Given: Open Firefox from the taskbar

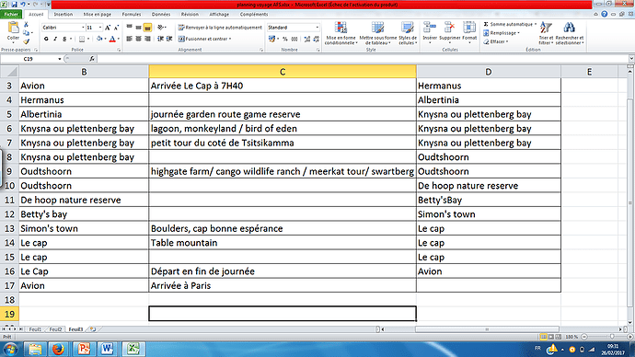Looking at the screenshot, I should (x=58, y=349).
